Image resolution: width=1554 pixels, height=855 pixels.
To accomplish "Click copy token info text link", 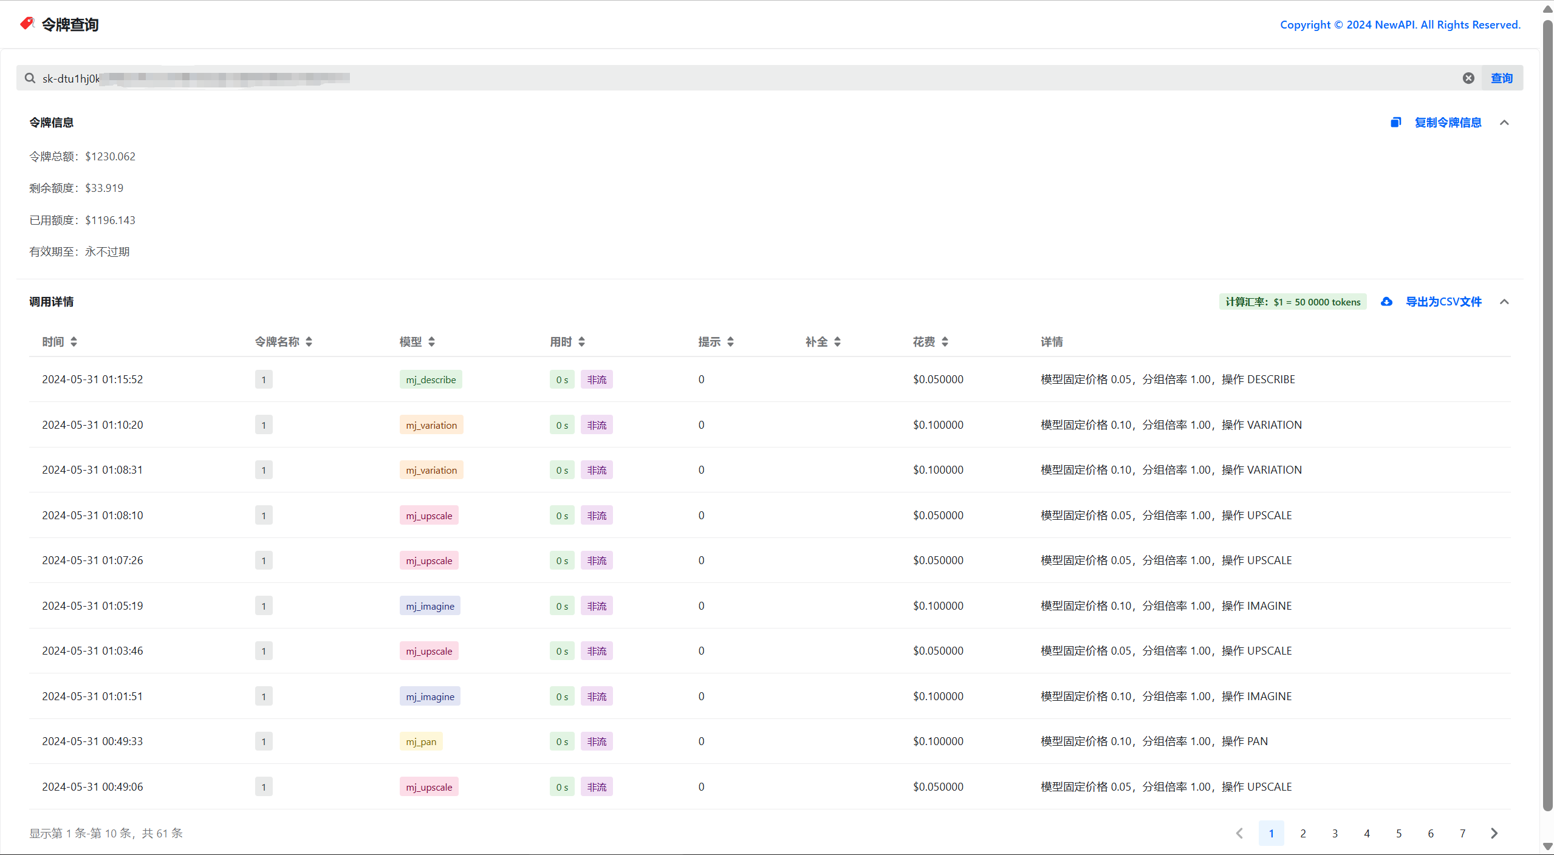I will click(x=1448, y=123).
